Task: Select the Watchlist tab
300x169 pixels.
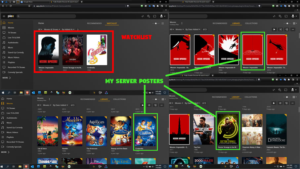Action: 112,23
